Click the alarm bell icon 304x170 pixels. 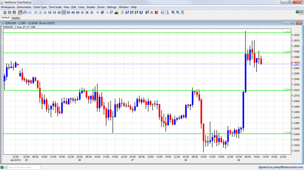click(123, 13)
